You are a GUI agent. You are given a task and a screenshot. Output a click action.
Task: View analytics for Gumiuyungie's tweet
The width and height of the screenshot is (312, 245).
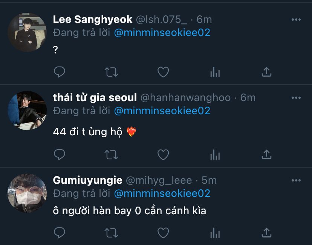(x=215, y=233)
